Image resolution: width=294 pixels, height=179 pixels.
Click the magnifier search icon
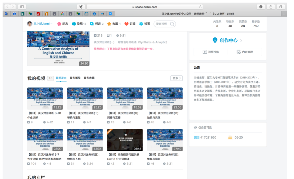172,24
